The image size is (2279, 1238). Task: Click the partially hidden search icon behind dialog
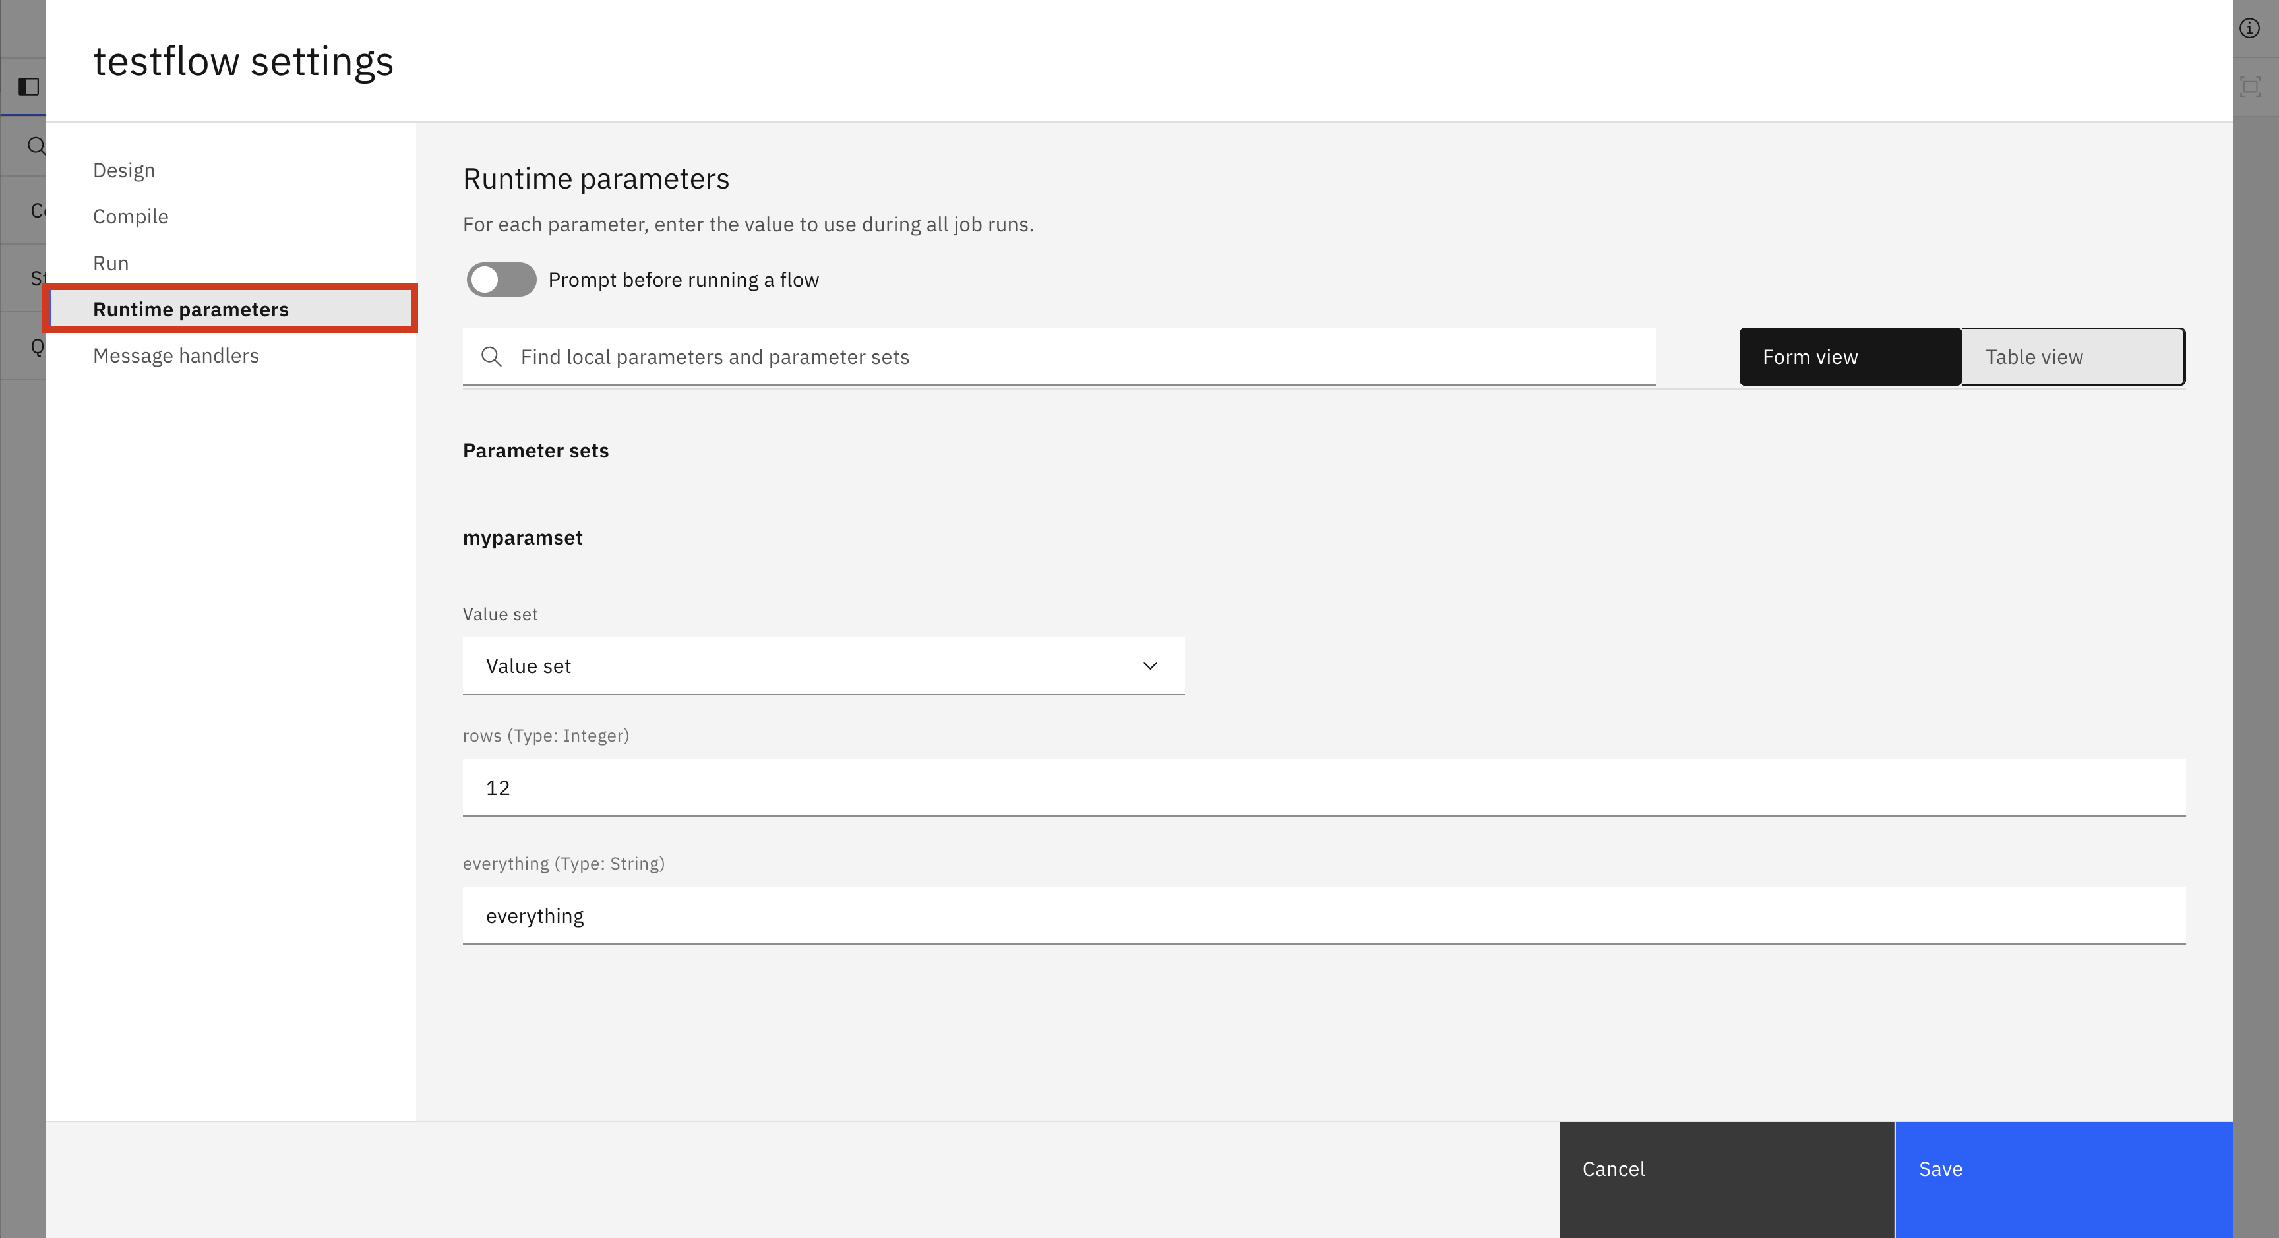coord(36,146)
